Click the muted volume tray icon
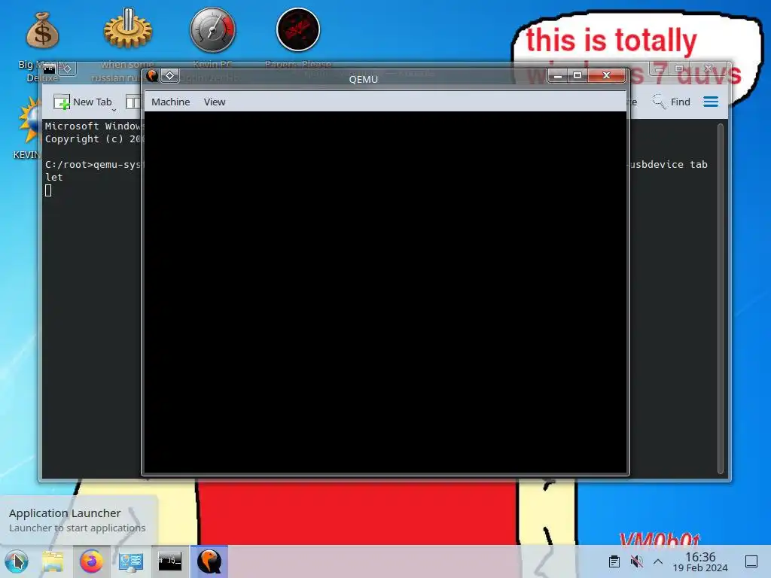This screenshot has height=578, width=771. pos(636,561)
